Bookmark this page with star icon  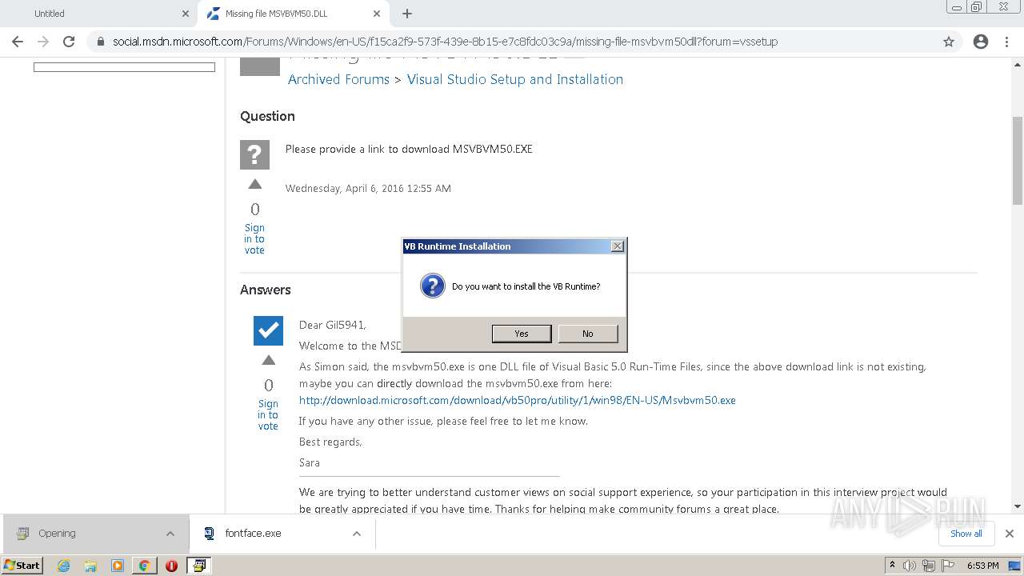(x=949, y=42)
